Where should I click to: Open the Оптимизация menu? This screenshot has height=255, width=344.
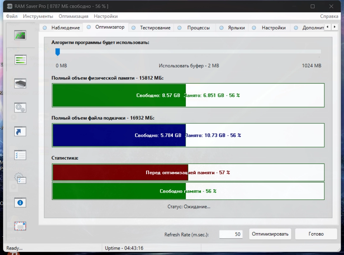click(x=73, y=16)
